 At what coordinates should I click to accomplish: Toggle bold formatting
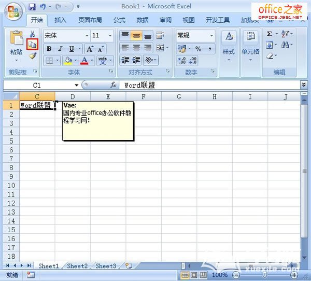pyautogui.click(x=49, y=49)
